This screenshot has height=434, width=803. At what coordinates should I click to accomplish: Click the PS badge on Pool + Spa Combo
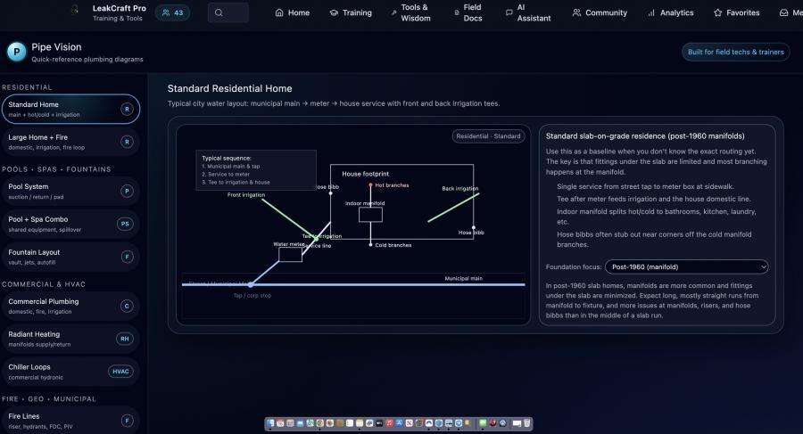click(127, 224)
